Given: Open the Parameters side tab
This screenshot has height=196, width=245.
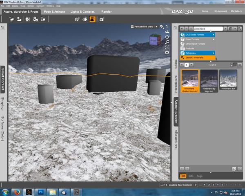Looking at the screenshot, I should point(176,84).
